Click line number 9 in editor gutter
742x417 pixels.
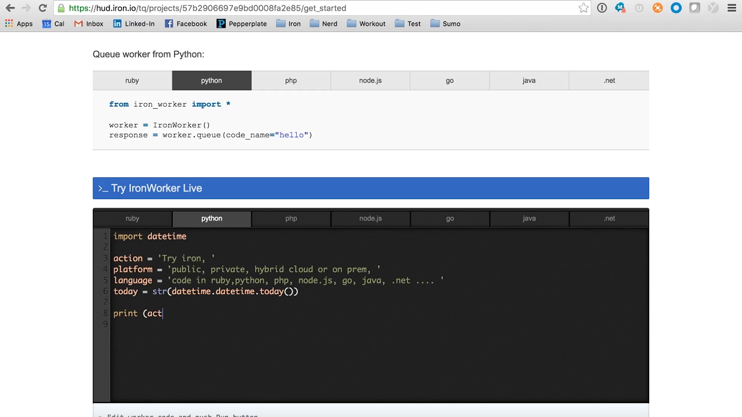pyautogui.click(x=105, y=324)
